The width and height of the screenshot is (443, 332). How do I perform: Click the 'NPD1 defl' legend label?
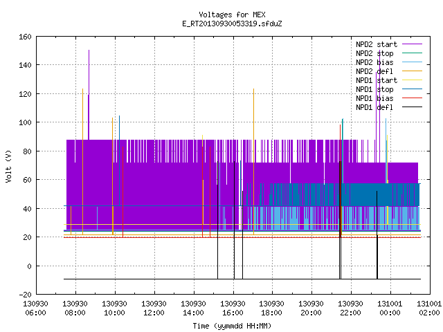click(x=374, y=108)
